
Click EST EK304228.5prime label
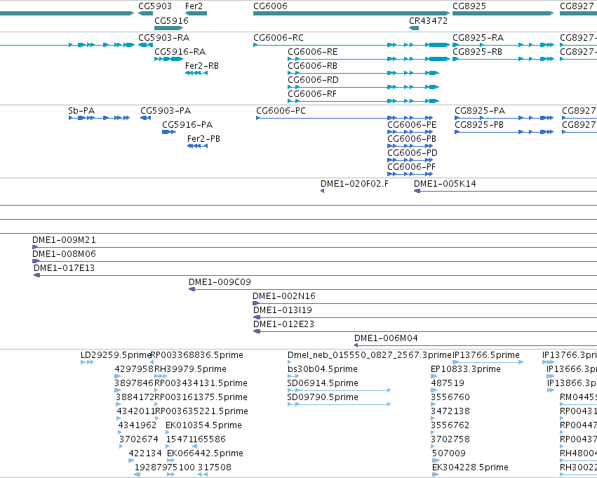(x=470, y=468)
